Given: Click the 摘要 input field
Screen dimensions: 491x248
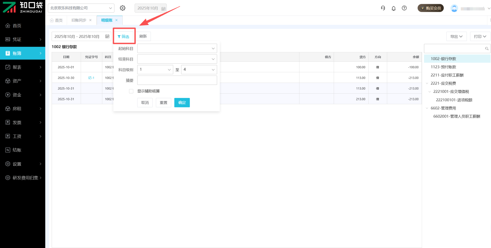Looking at the screenshot, I should pyautogui.click(x=177, y=80).
